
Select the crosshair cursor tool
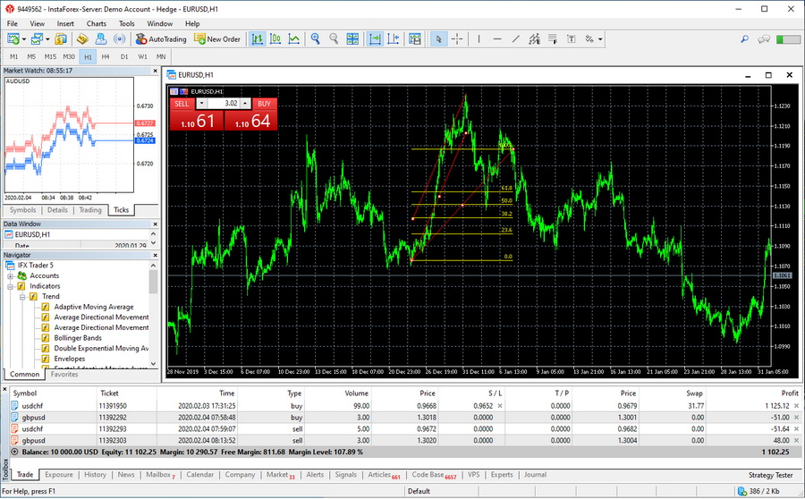coord(457,39)
